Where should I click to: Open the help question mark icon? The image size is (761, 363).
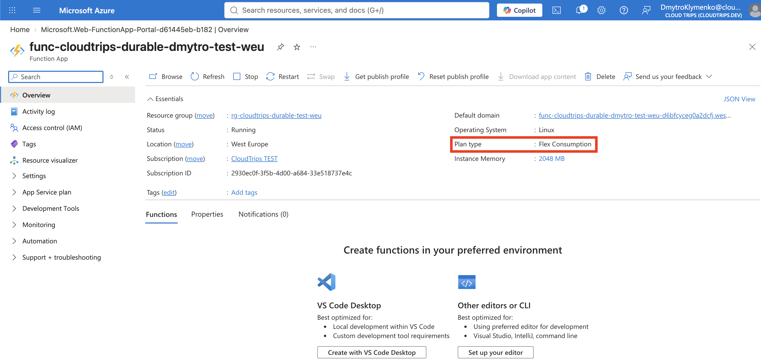click(x=624, y=10)
